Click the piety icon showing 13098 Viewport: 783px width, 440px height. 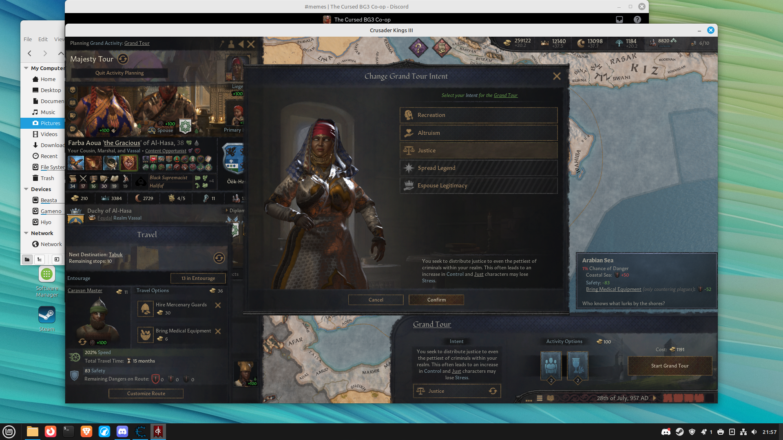581,43
